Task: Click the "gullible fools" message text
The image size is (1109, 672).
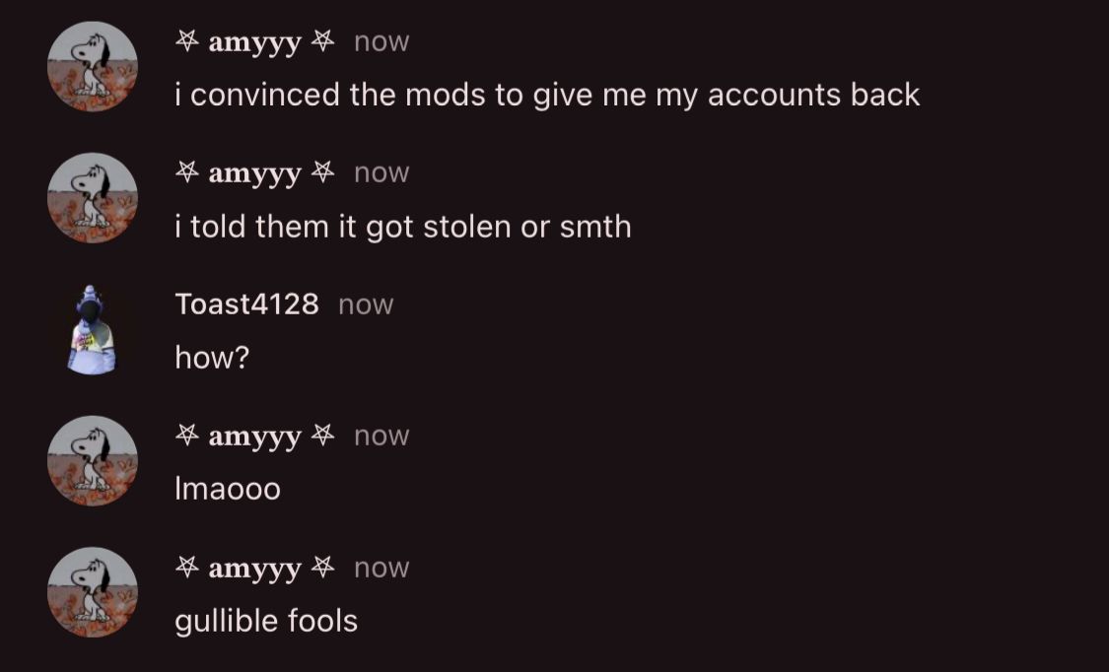Action: pos(266,621)
